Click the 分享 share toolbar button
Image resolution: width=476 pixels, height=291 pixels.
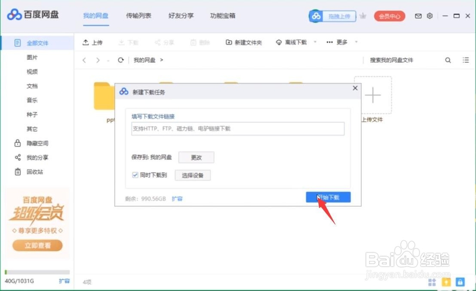coord(164,42)
